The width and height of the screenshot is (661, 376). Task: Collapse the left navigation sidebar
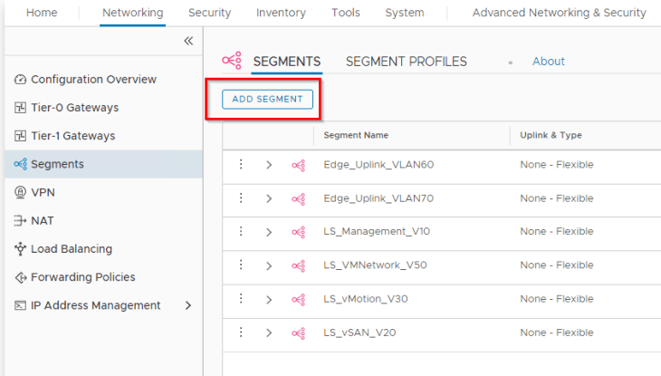point(188,41)
